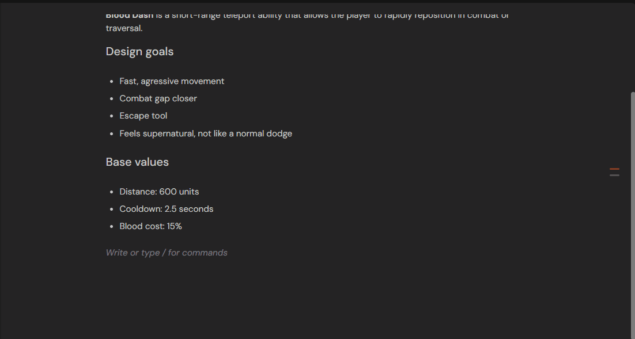Click the word "traversal." in the paragraph
This screenshot has width=635, height=339.
coord(124,28)
